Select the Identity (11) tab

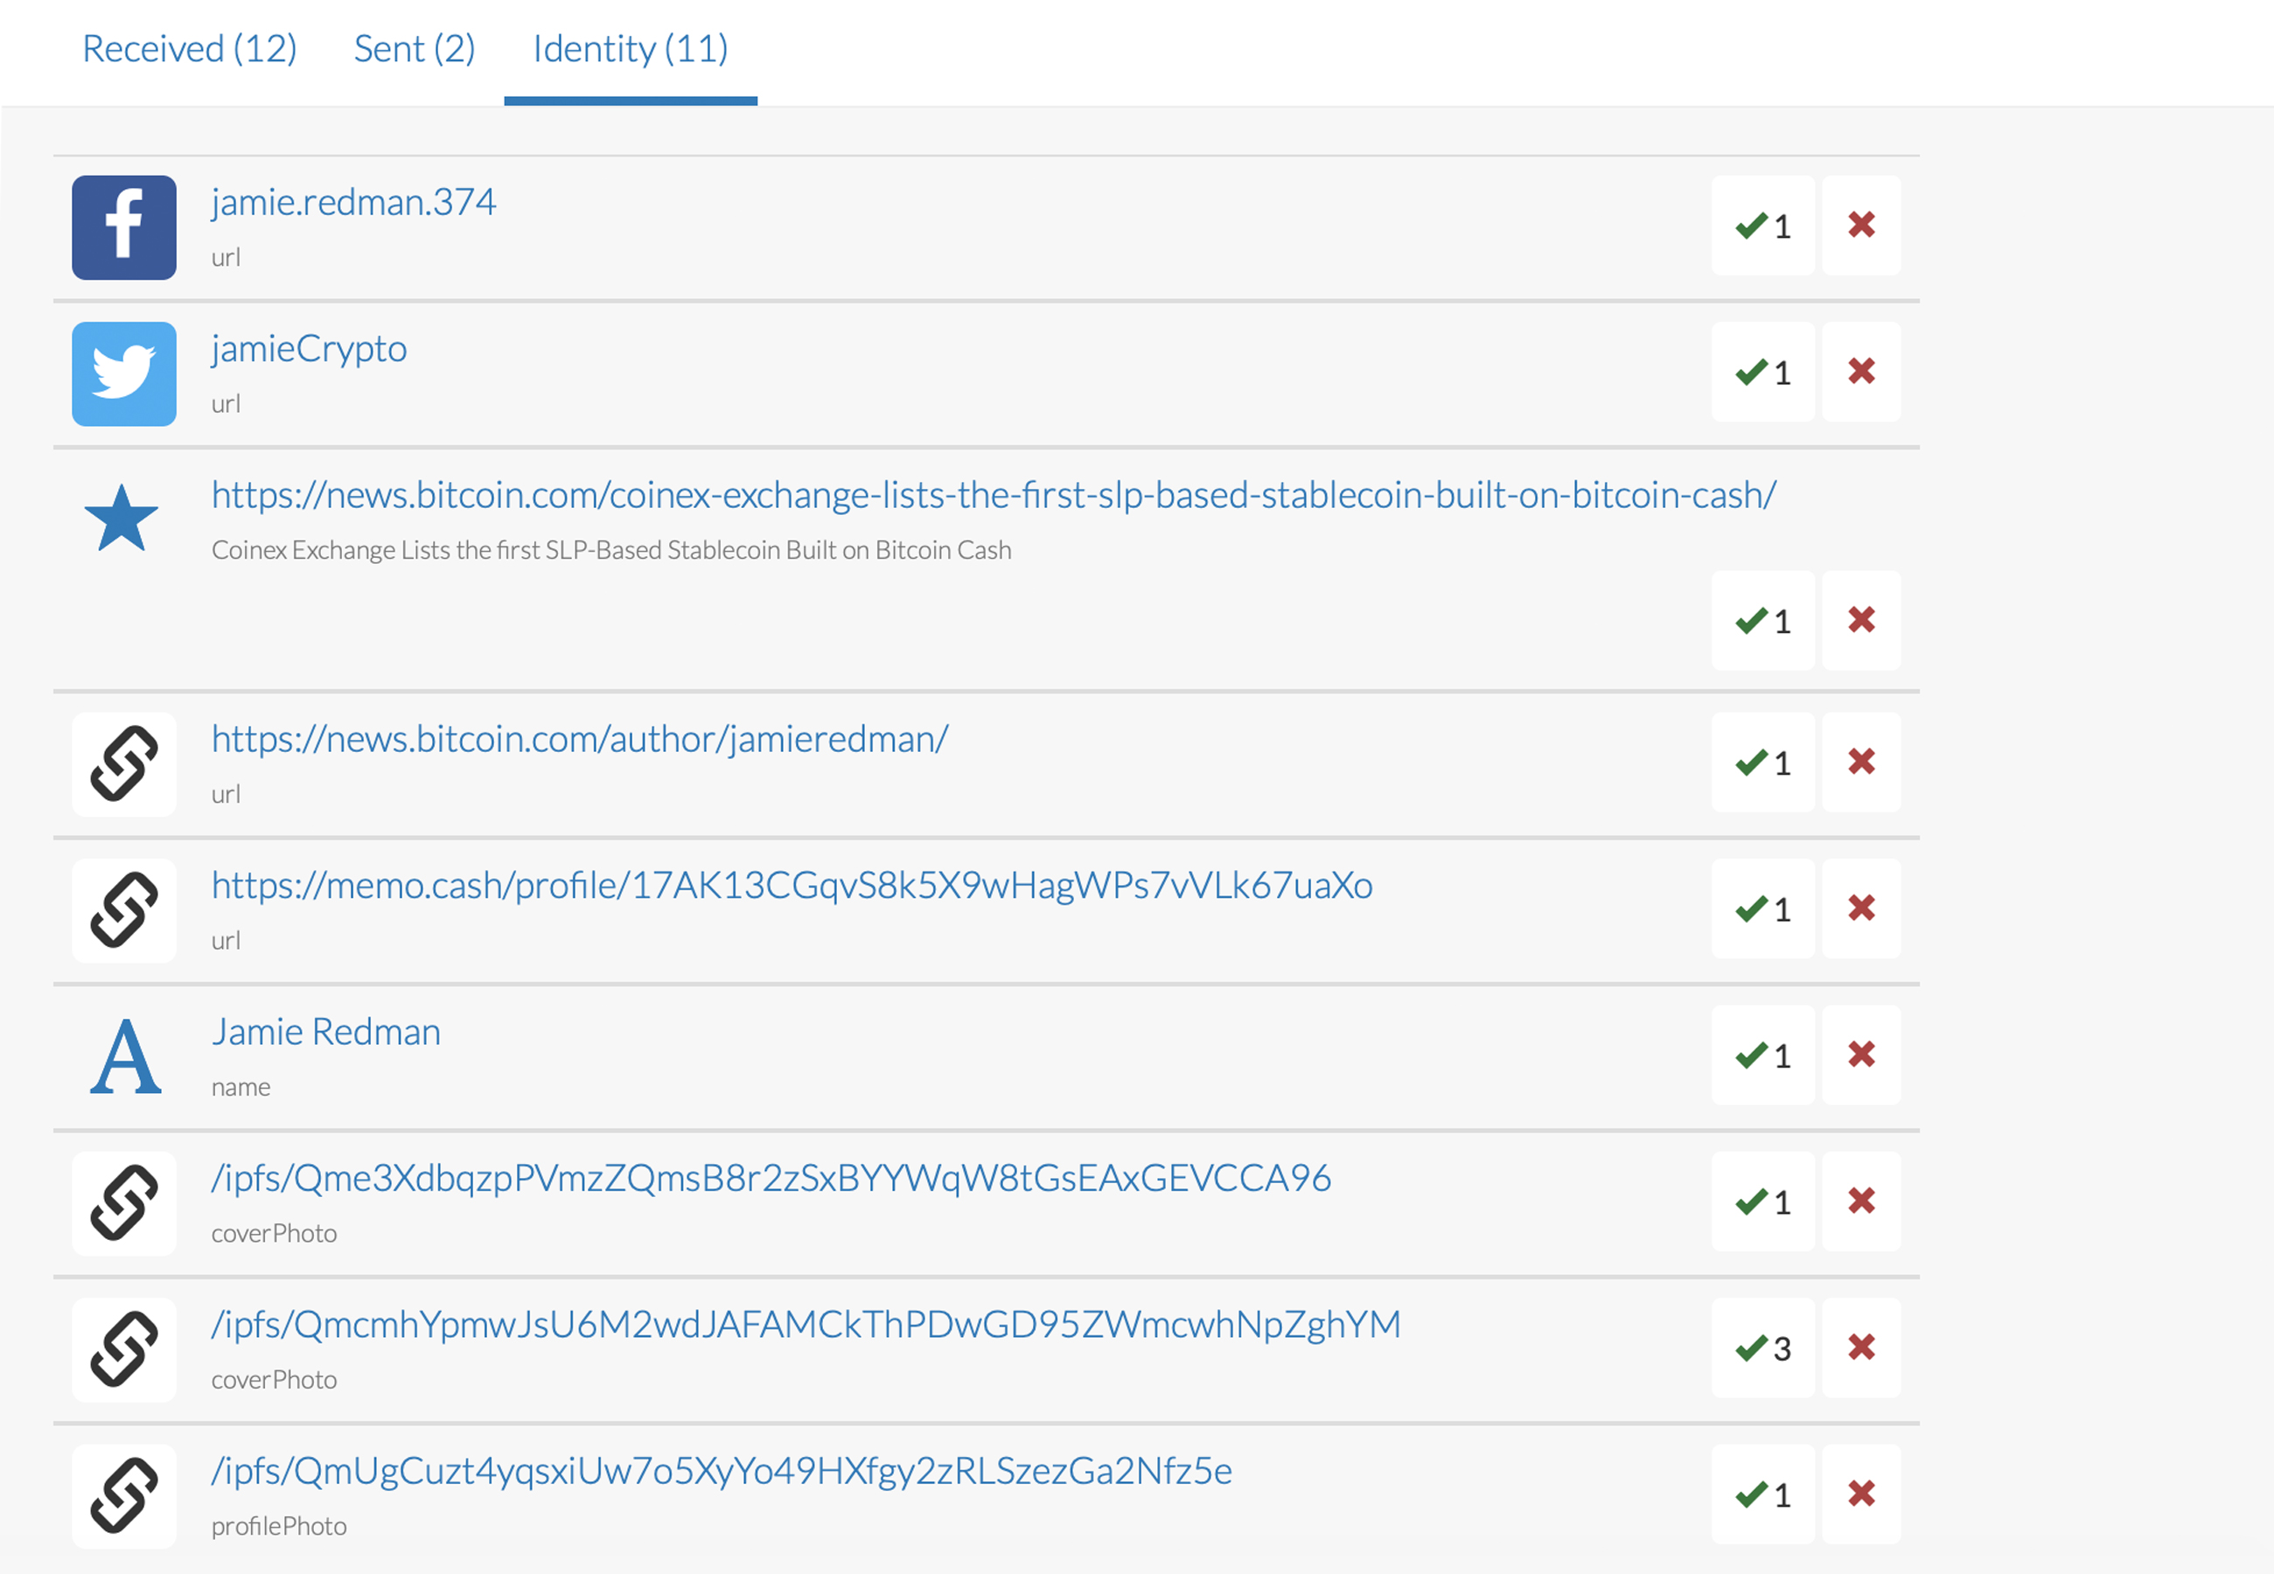pyautogui.click(x=630, y=49)
